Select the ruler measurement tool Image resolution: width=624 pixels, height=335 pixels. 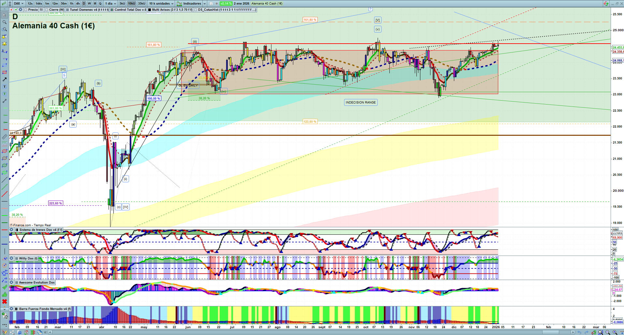[x=5, y=137]
